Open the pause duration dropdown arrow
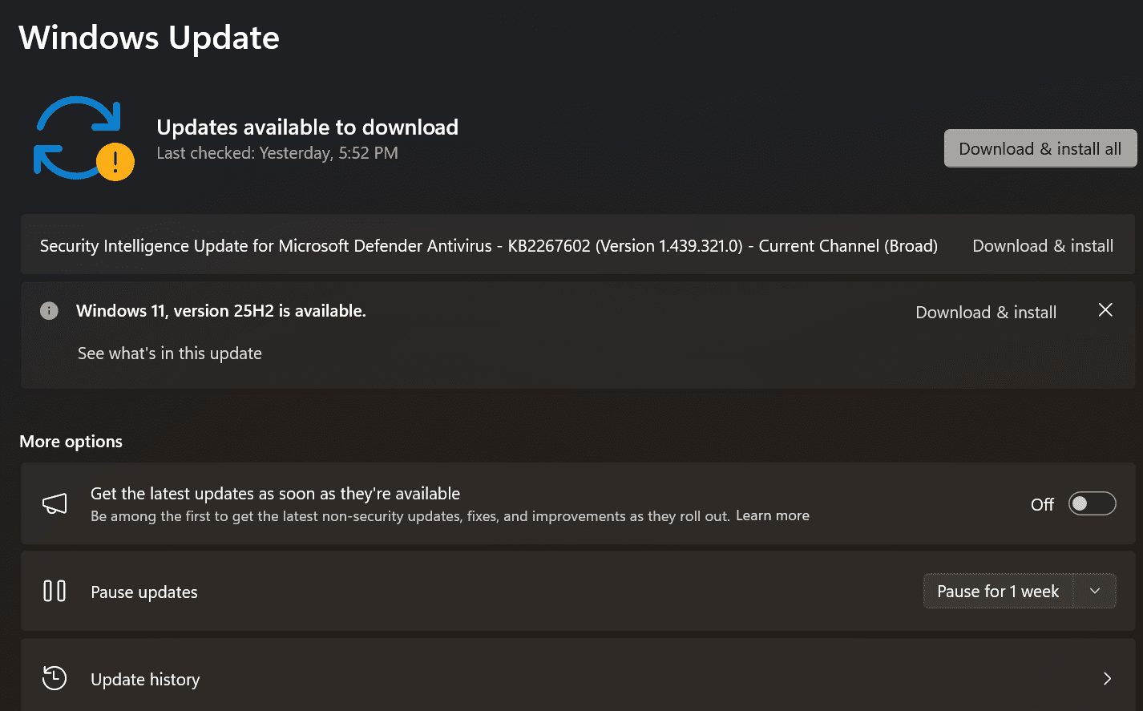1143x711 pixels. 1095,592
